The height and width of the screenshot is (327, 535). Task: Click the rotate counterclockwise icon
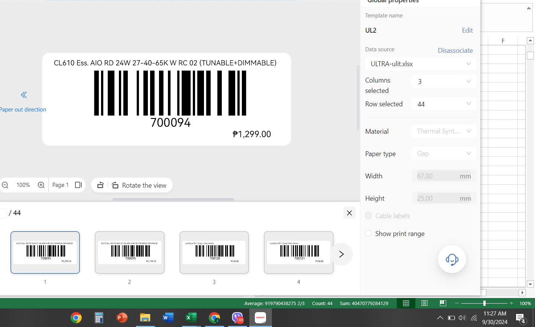pyautogui.click(x=100, y=185)
